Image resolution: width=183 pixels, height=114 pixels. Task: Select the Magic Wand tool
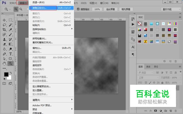[x=10, y=25]
